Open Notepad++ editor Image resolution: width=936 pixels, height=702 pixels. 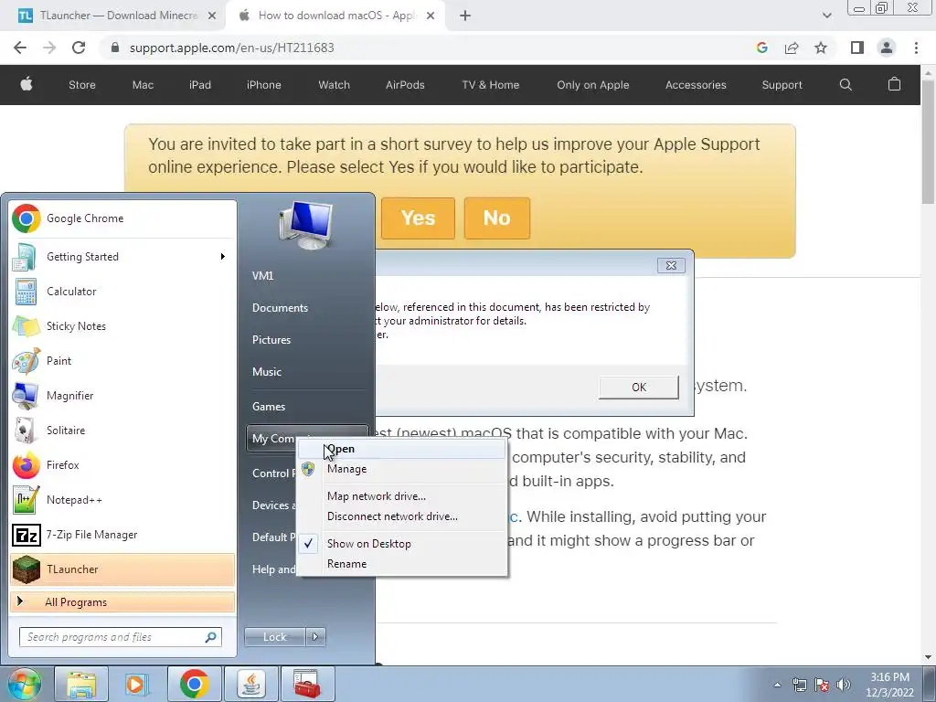(122, 500)
